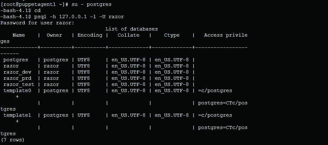Viewport: 328px width, 145px height.
Task: Select the Collate column header
Action: (128, 35)
